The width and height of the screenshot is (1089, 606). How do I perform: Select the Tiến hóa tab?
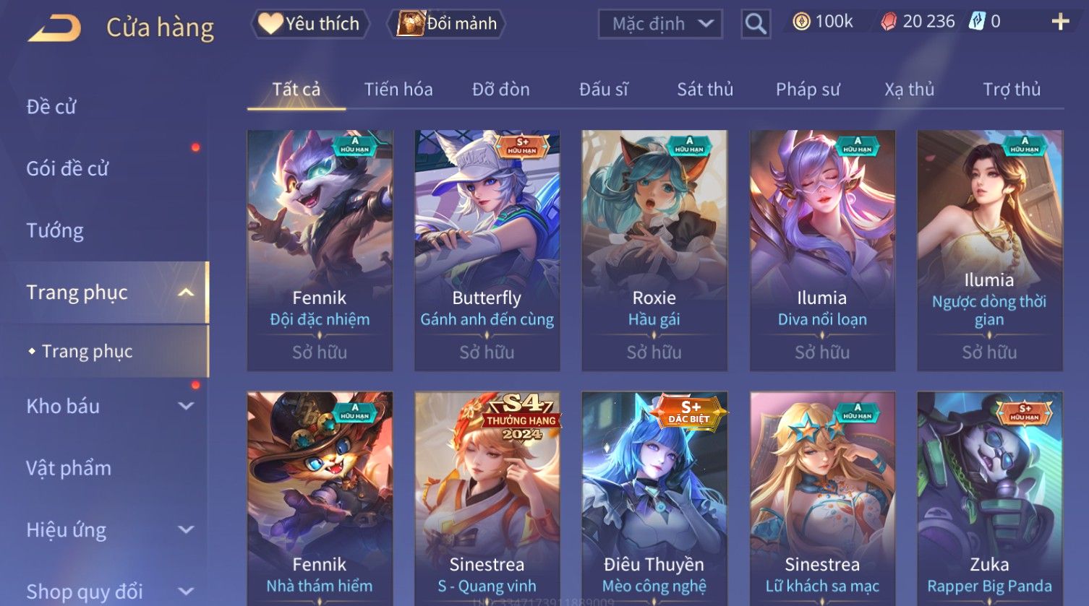398,90
